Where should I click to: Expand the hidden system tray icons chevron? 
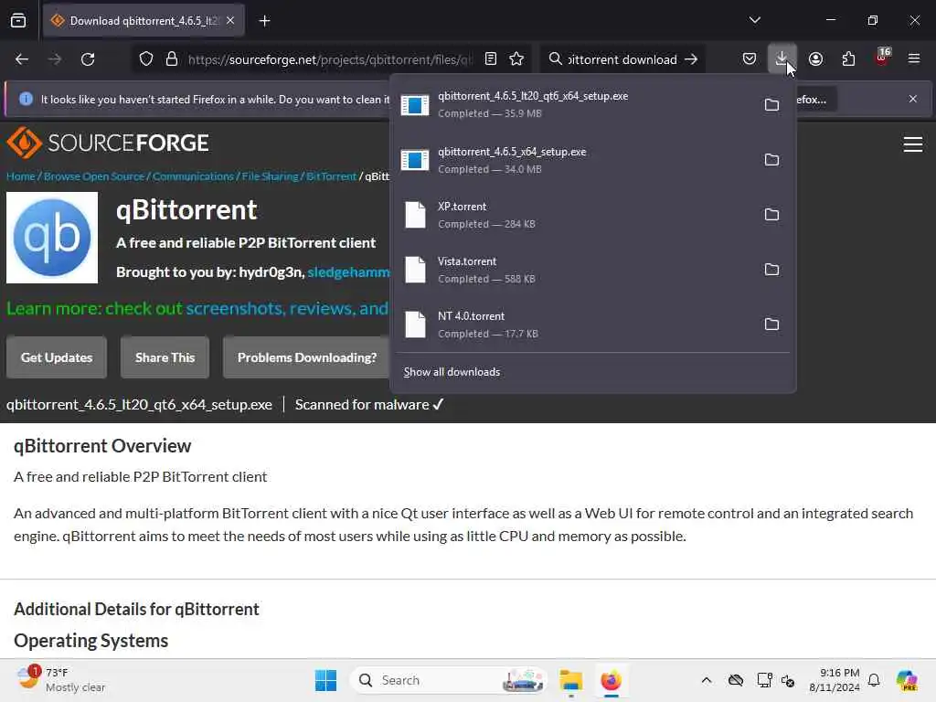pos(707,680)
